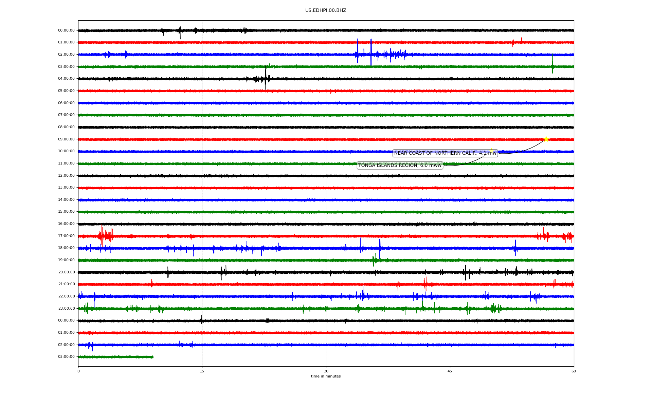Click the 'time in minutes' axis label

(326, 376)
